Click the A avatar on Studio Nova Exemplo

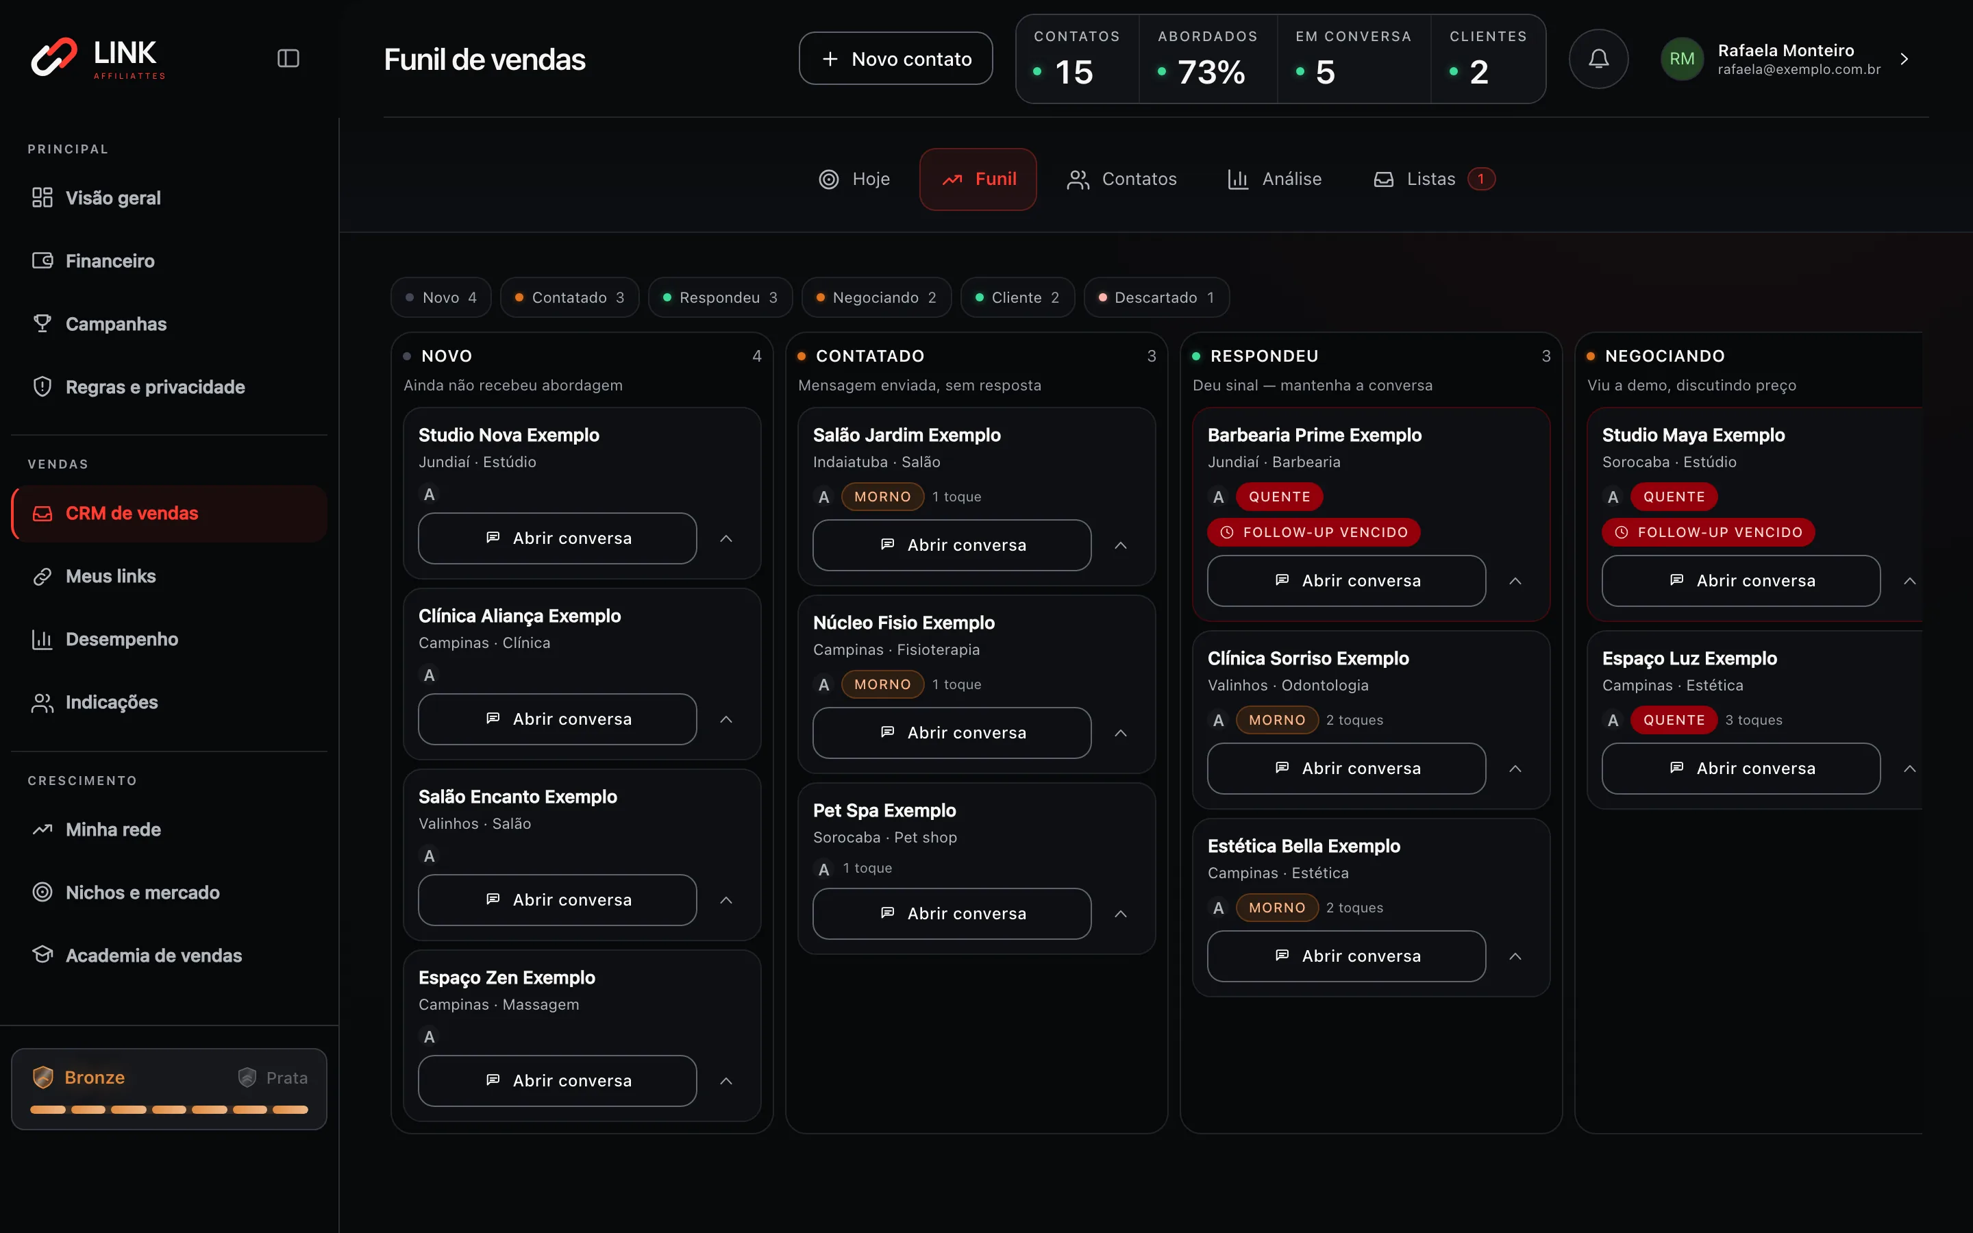429,494
